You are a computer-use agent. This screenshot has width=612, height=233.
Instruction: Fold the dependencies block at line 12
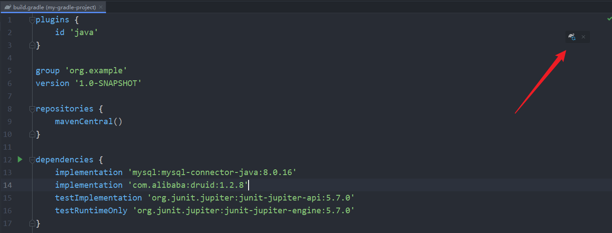coord(32,160)
